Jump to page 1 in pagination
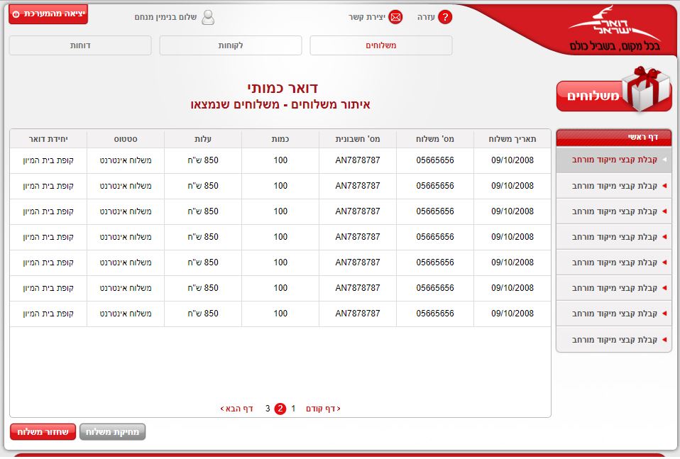Screen dimensions: 680x459 294,409
